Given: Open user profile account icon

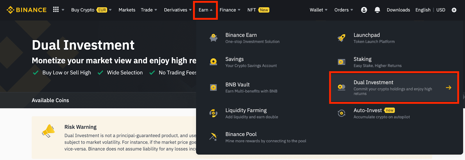Looking at the screenshot, I should click(364, 10).
